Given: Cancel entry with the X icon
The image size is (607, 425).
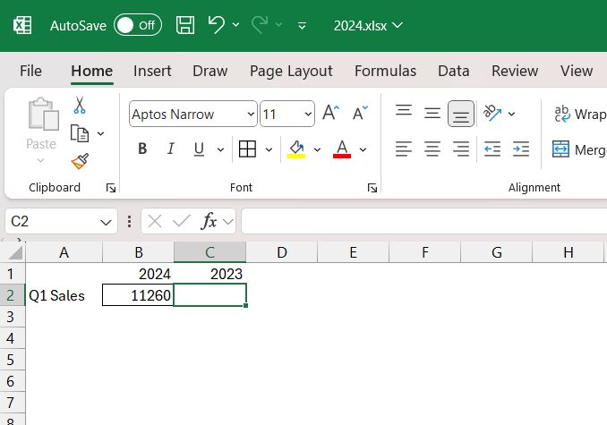Looking at the screenshot, I should 155,222.
